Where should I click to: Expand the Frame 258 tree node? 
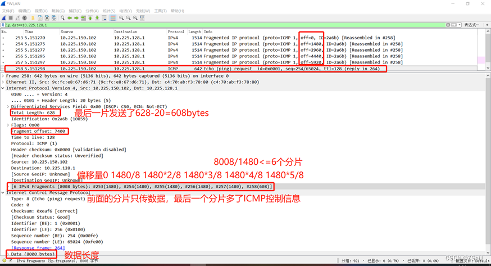(3, 76)
